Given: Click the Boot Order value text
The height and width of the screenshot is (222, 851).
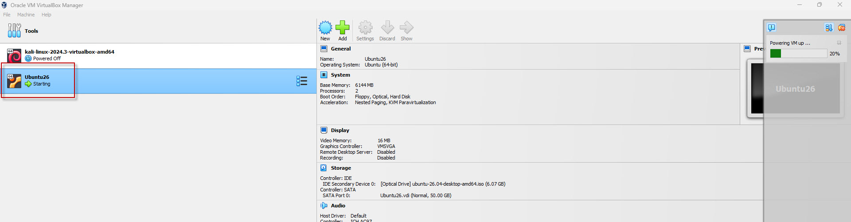Looking at the screenshot, I should [x=383, y=97].
